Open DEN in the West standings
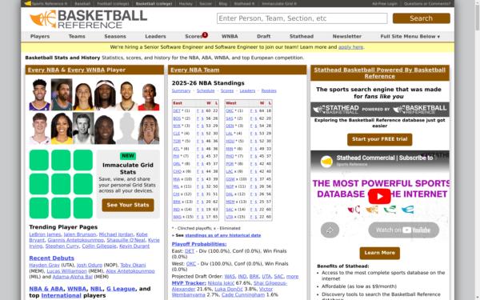Image resolution: width=480 pixels, height=300 pixels. [230, 126]
